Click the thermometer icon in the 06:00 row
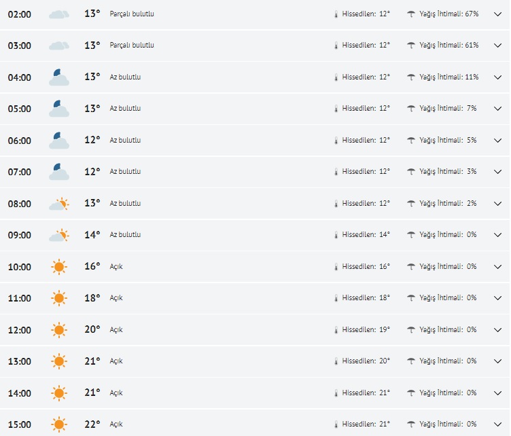Screen dimensions: 511x436 [335, 141]
